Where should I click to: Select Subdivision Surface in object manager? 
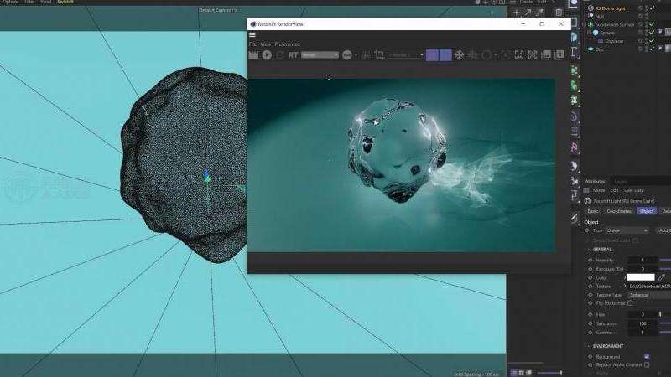pyautogui.click(x=615, y=24)
